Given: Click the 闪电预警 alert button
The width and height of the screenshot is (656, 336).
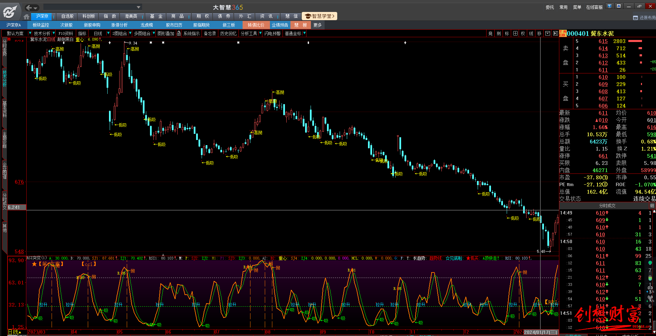Looking at the screenshot, I should [x=272, y=33].
